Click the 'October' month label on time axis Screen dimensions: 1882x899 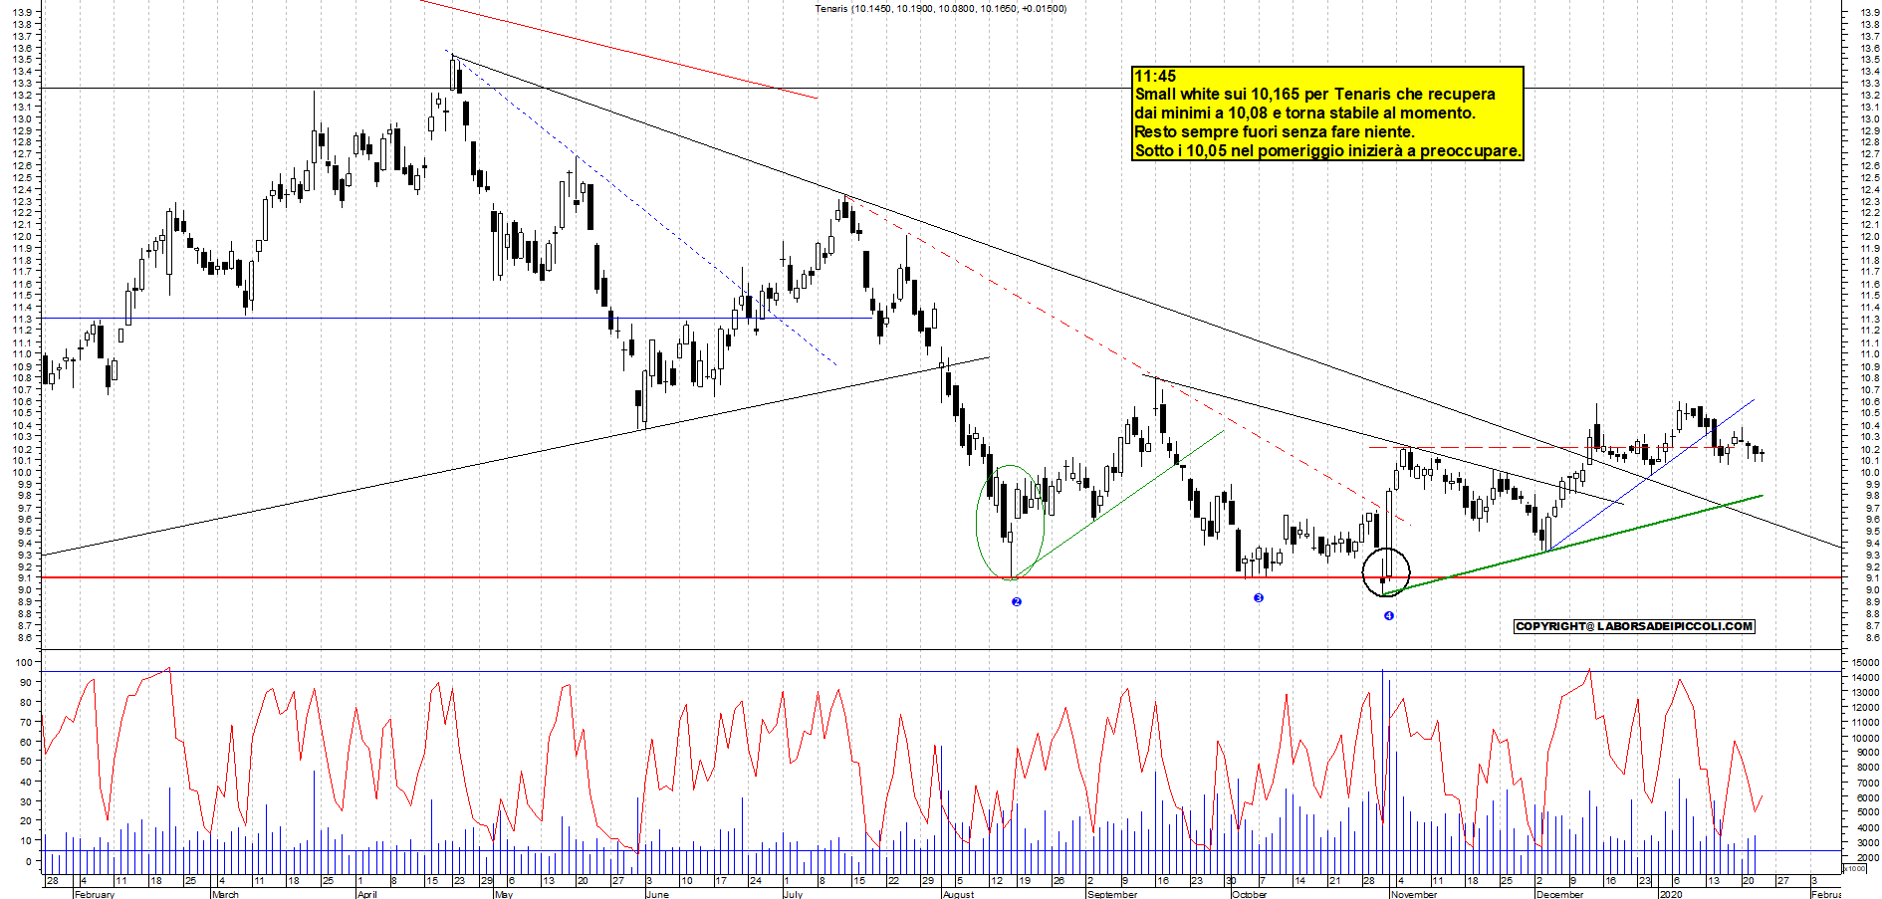[x=1249, y=893]
